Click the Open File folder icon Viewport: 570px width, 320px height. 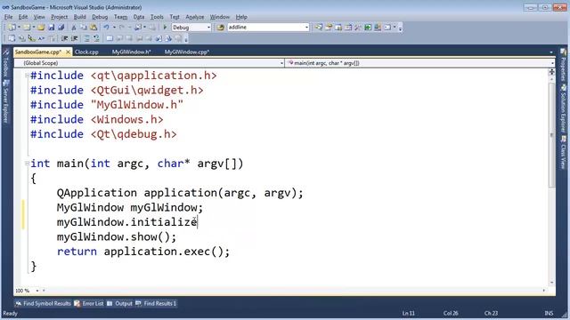click(41, 28)
